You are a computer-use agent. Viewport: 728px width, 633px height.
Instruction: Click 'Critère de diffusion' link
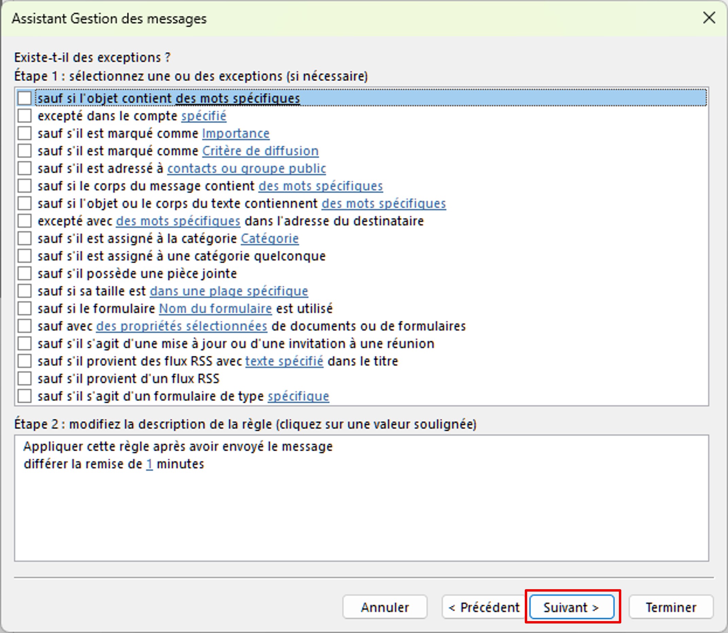[260, 151]
